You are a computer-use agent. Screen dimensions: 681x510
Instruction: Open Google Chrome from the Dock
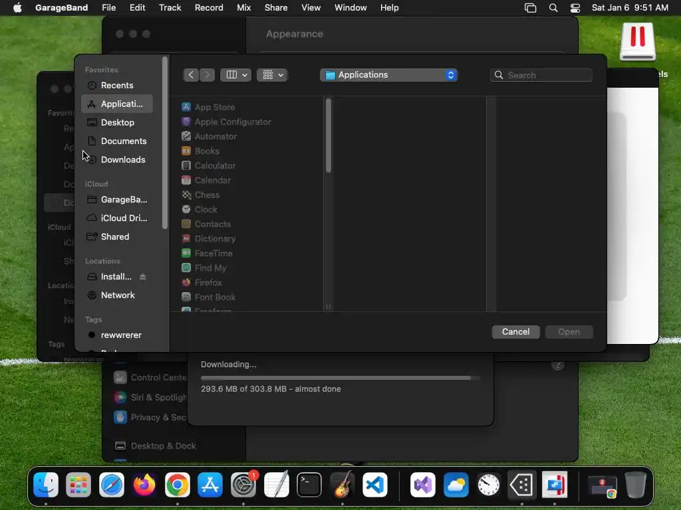177,484
